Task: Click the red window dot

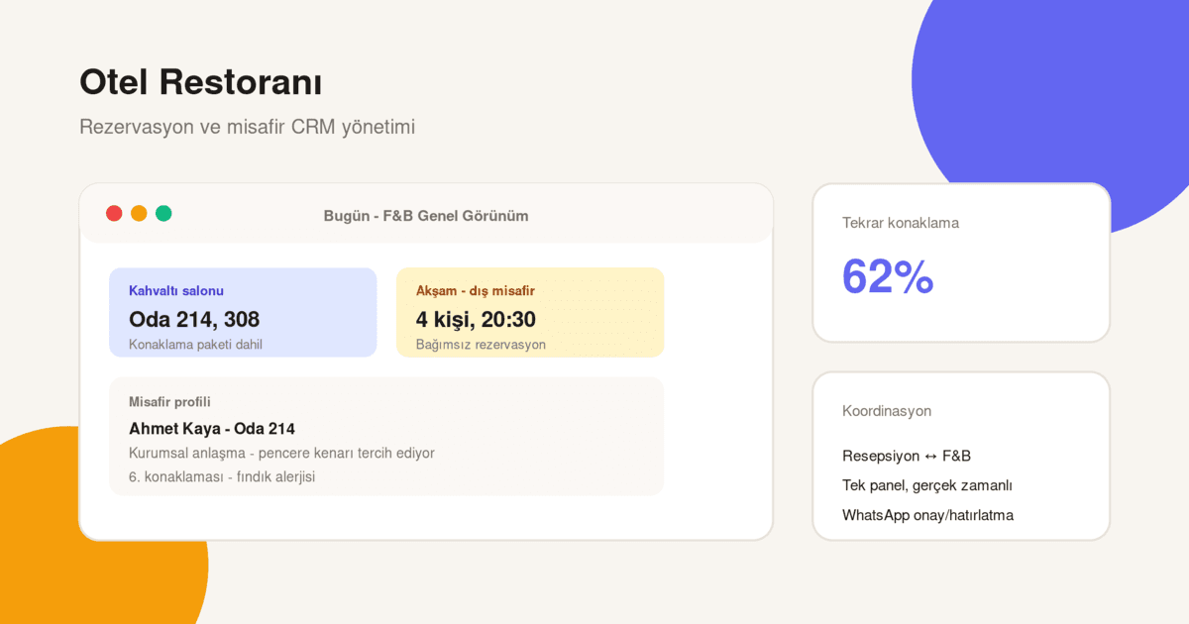Action: (x=114, y=213)
